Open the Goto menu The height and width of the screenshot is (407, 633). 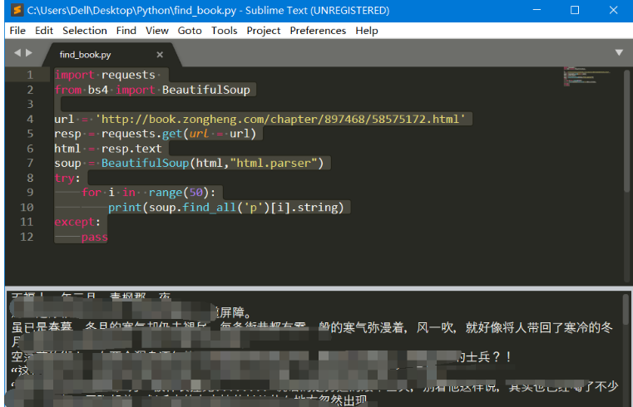(190, 31)
